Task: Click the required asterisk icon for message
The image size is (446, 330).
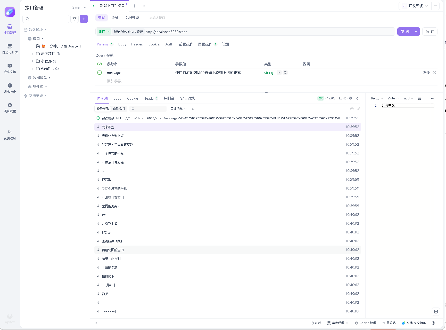Action: (x=279, y=73)
